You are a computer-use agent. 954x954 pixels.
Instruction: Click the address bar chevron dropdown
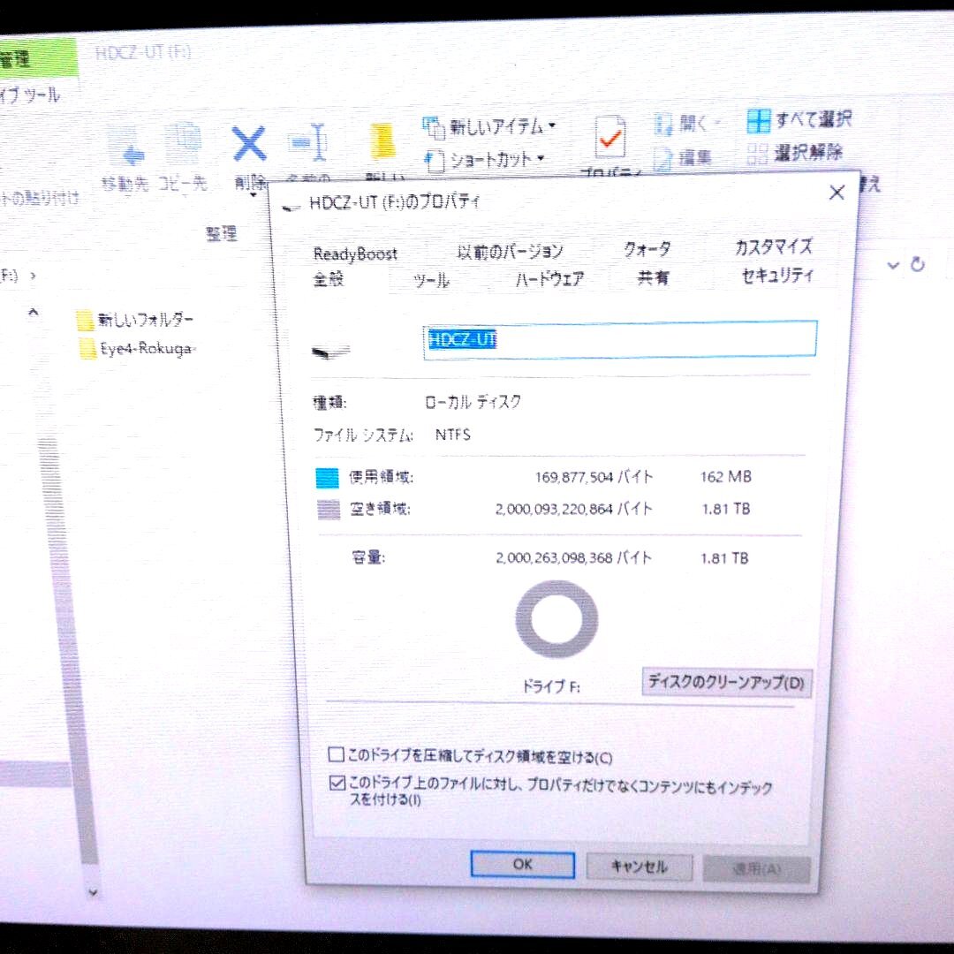point(892,265)
